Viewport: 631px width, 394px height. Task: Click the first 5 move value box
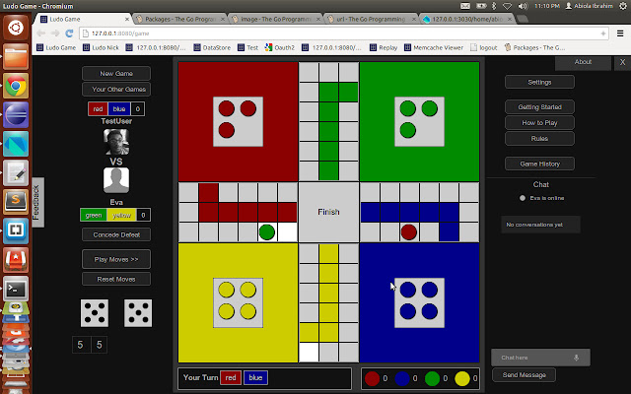click(81, 345)
